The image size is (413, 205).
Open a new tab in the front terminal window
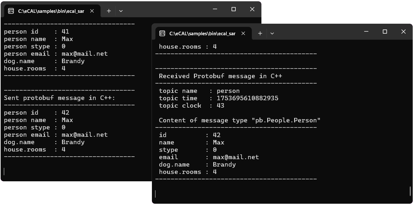[x=260, y=33]
